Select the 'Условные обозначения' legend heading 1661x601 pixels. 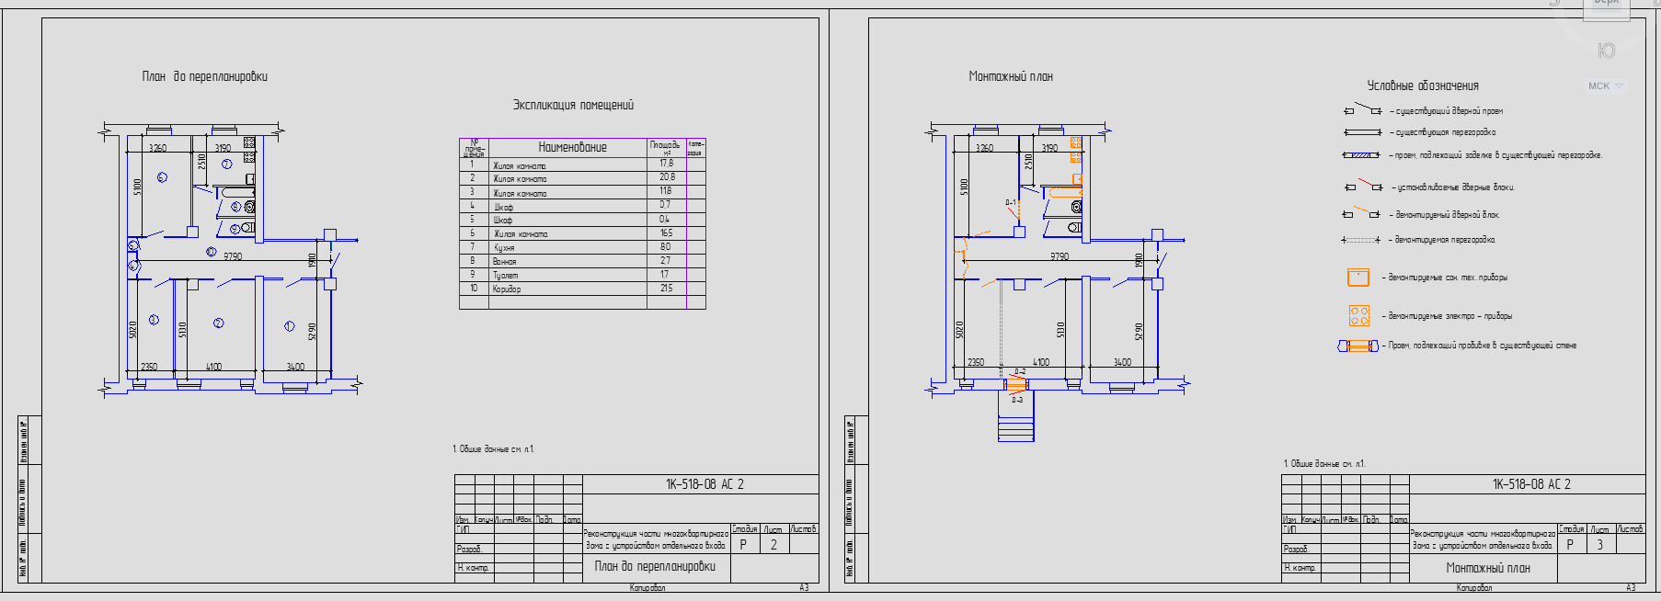1423,85
